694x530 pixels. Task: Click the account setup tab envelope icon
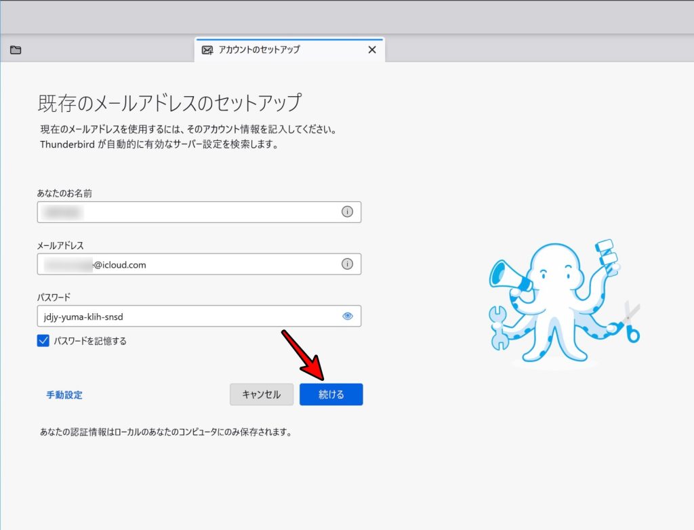[207, 50]
